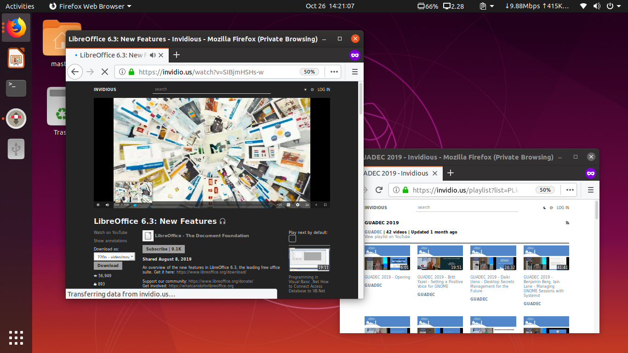Open LibreOffice - The Document Foundation channel
Image resolution: width=628 pixels, height=353 pixels.
(x=202, y=236)
